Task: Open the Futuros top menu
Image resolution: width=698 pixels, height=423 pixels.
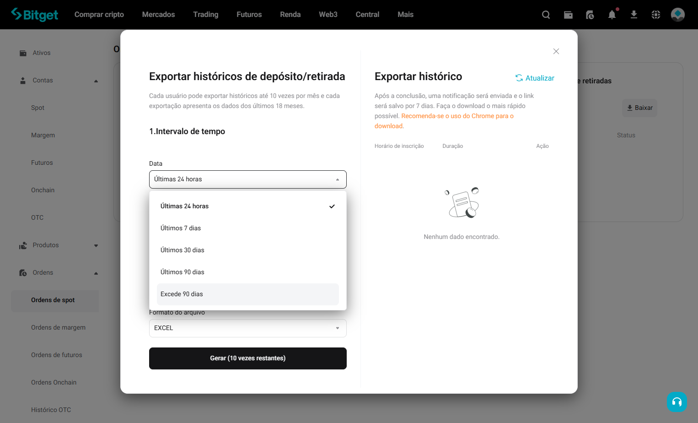Action: coord(249,15)
